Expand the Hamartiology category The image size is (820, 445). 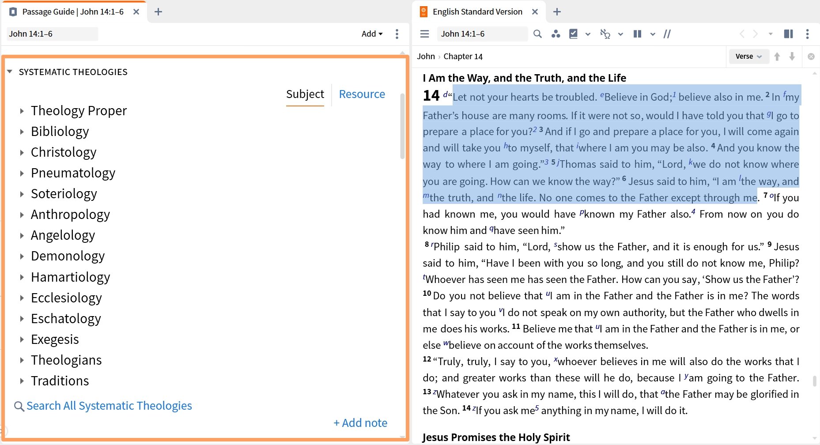[x=22, y=277]
